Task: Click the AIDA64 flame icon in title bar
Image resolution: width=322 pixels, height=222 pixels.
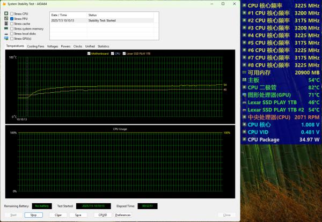Action: click(x=4, y=4)
